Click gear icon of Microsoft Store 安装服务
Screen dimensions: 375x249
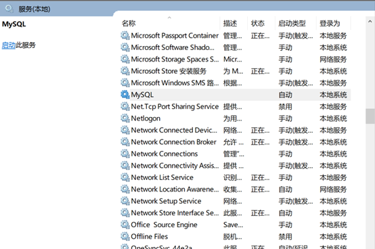(x=125, y=71)
